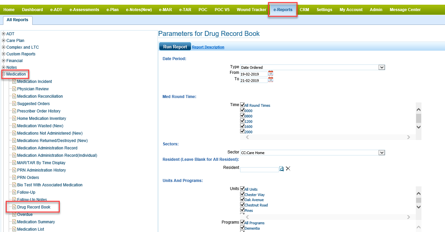
Task: Collapse the Medication report category
Action: (x=4, y=74)
